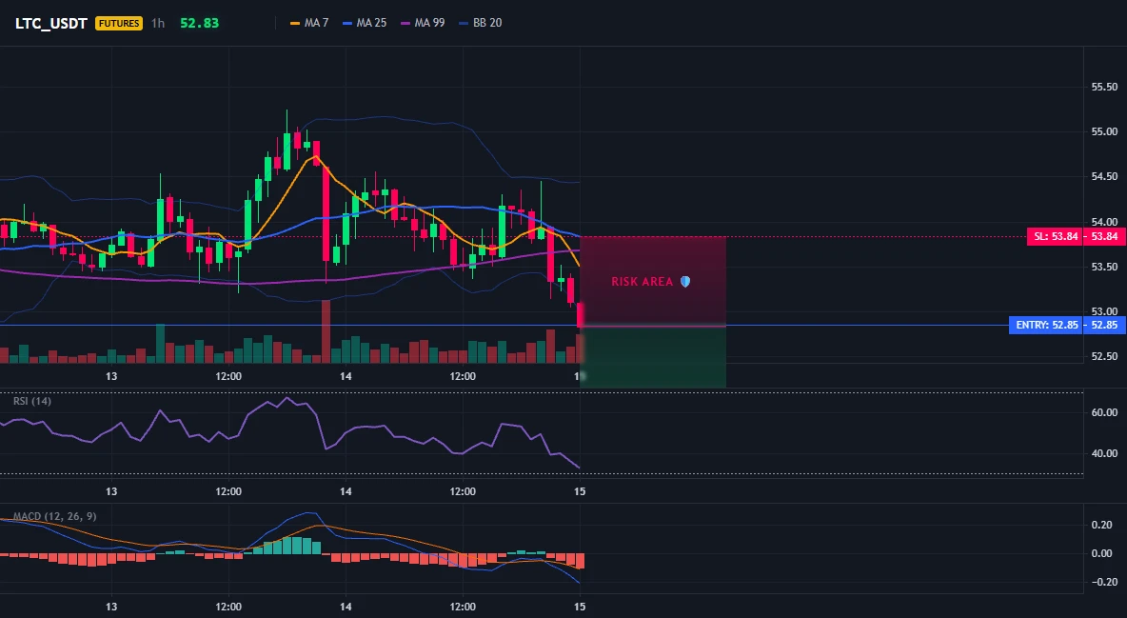
Task: Click the green take-profit zone below entry
Action: [653, 357]
